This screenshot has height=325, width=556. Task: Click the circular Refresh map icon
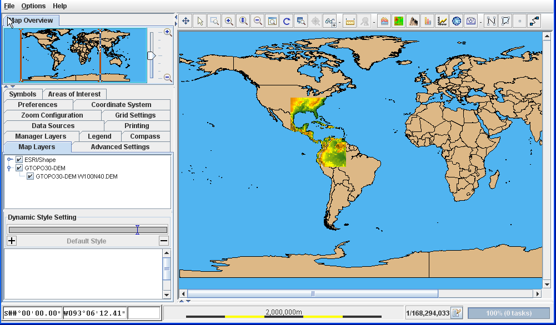click(x=287, y=21)
